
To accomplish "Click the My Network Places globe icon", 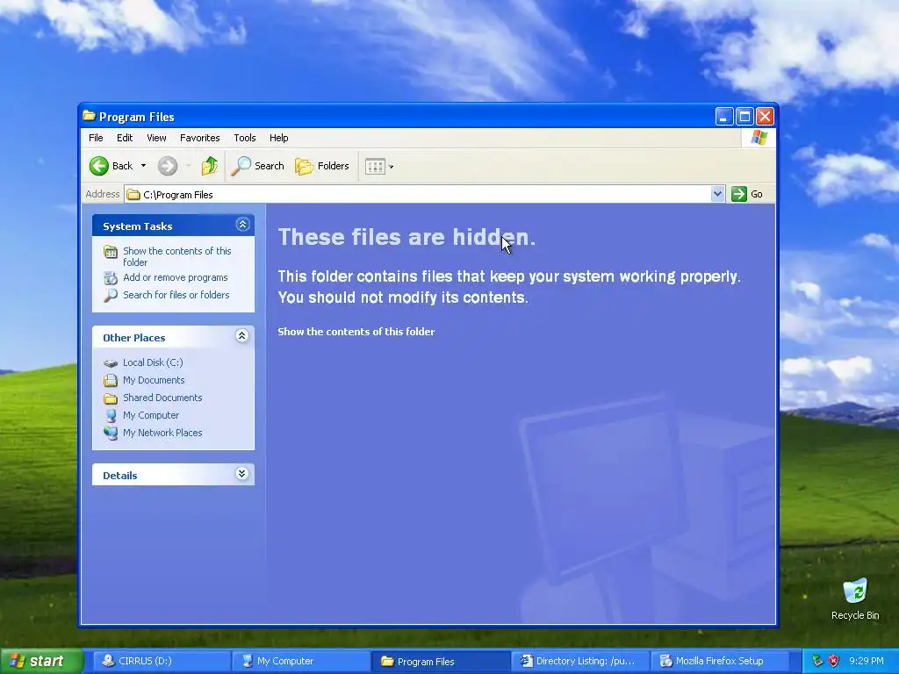I will coord(110,434).
